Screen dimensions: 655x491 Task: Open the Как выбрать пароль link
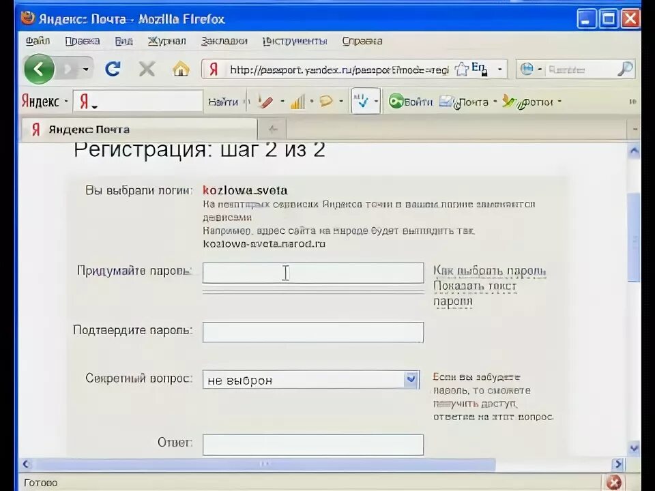490,271
